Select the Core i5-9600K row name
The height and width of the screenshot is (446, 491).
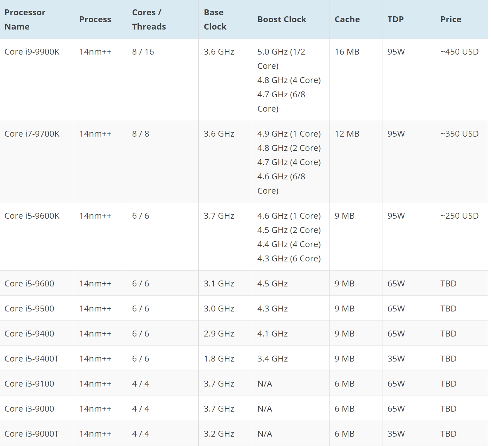pyautogui.click(x=32, y=216)
